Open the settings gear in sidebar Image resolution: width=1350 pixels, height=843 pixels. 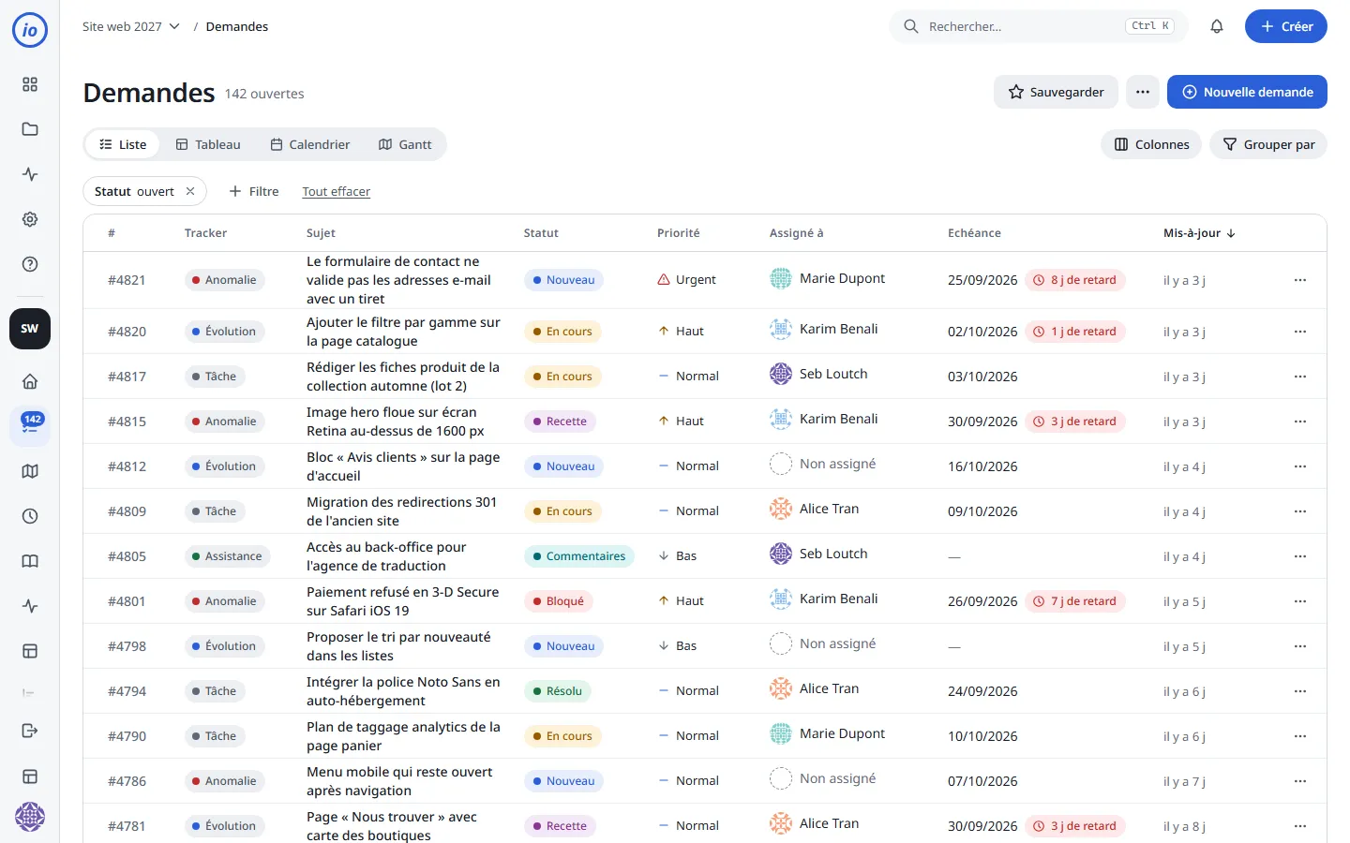tap(30, 219)
